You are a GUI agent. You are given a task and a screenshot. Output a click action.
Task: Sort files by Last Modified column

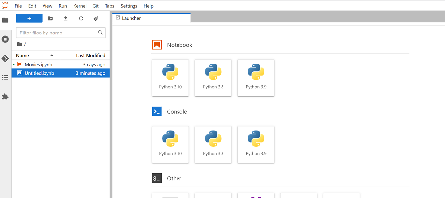click(85, 56)
